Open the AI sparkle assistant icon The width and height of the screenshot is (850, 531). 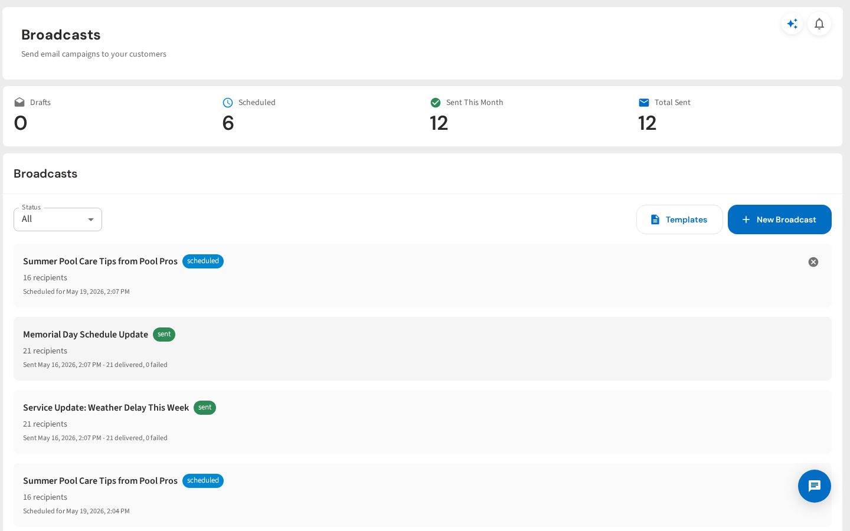coord(792,24)
